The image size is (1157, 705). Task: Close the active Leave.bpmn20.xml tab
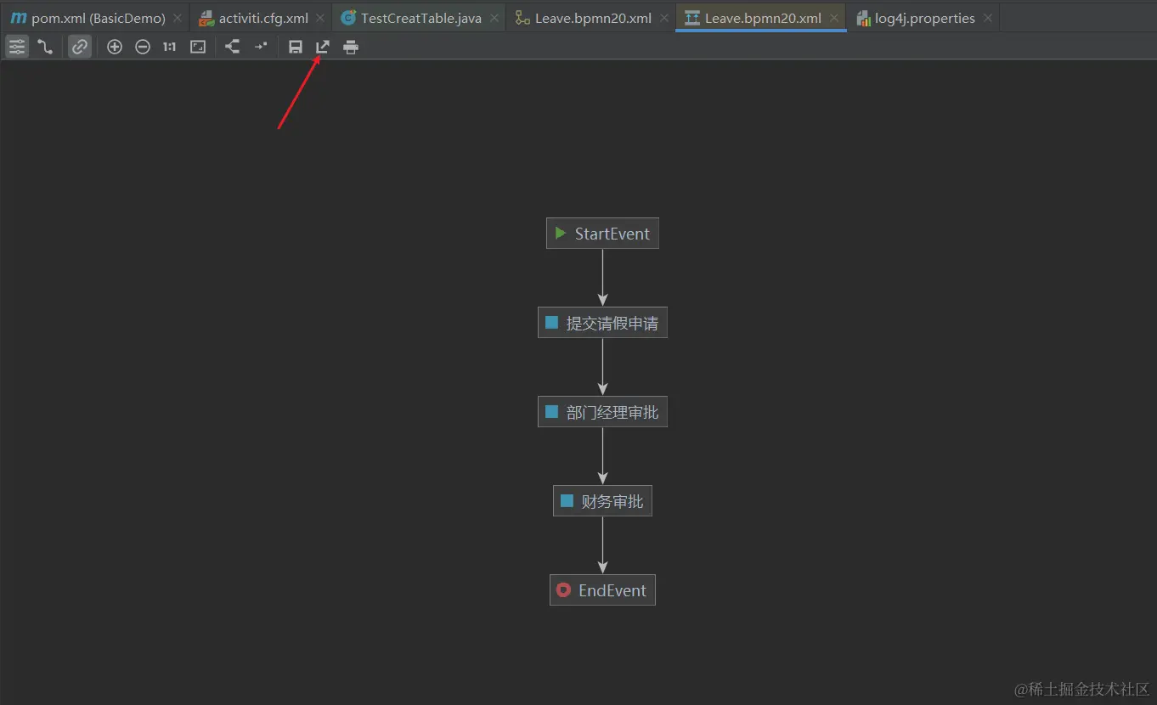tap(834, 18)
